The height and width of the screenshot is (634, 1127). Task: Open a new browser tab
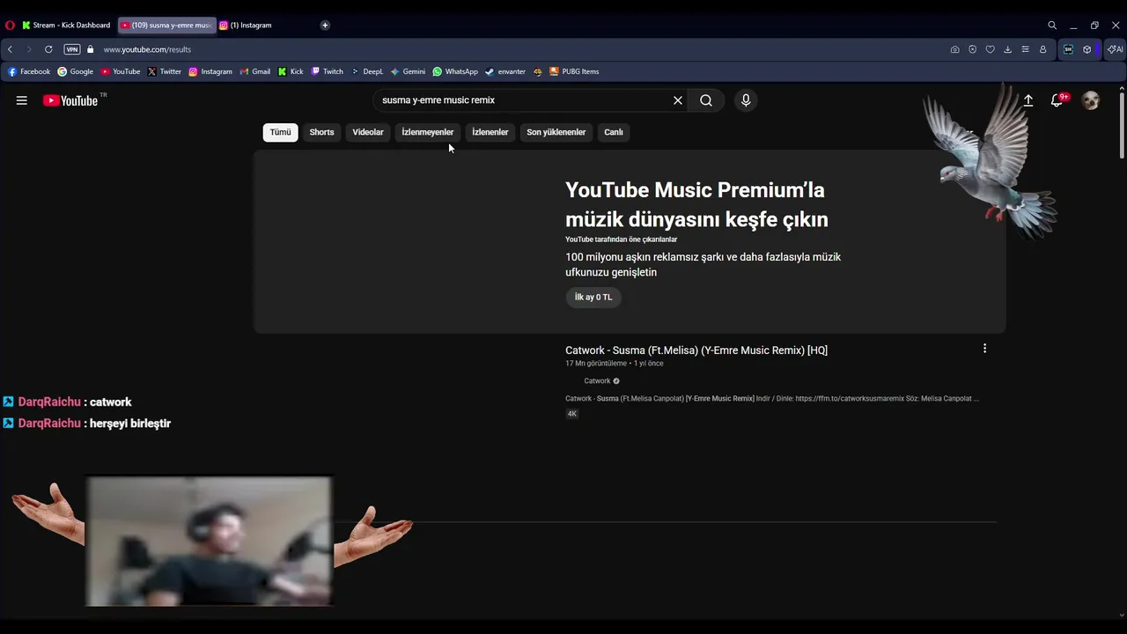[x=325, y=26]
